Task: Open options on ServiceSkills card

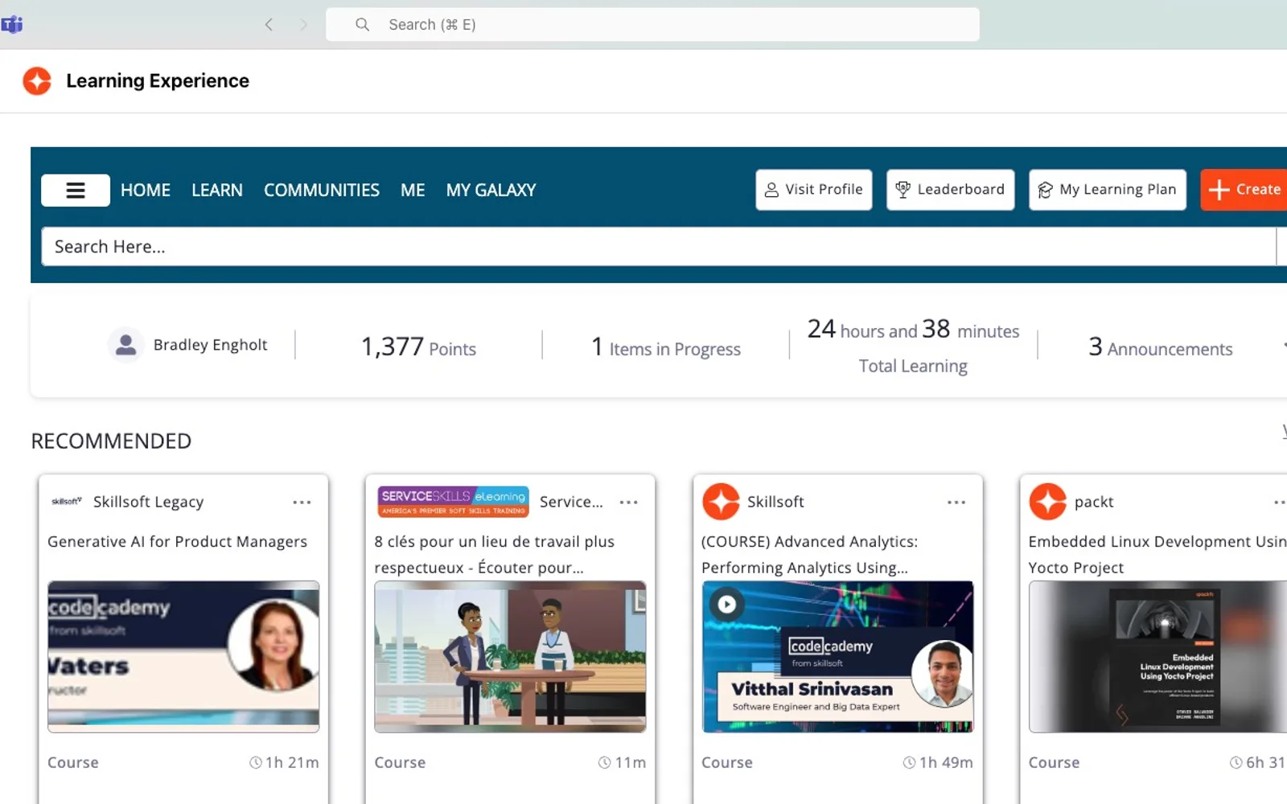Action: tap(628, 503)
